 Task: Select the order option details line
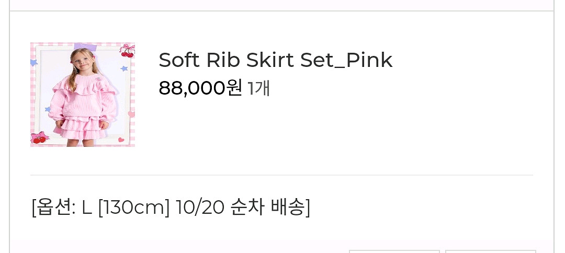click(171, 208)
